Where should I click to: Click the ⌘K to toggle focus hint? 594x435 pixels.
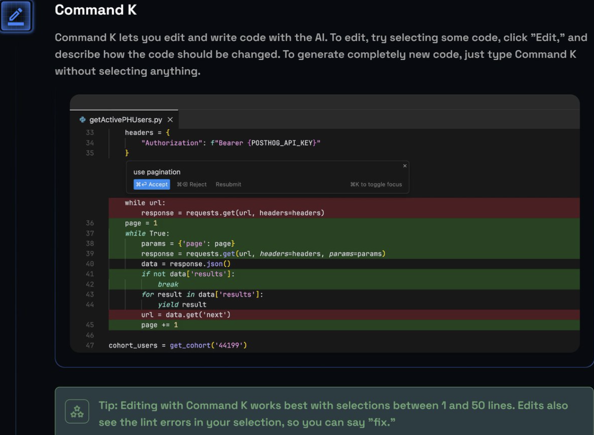click(376, 184)
